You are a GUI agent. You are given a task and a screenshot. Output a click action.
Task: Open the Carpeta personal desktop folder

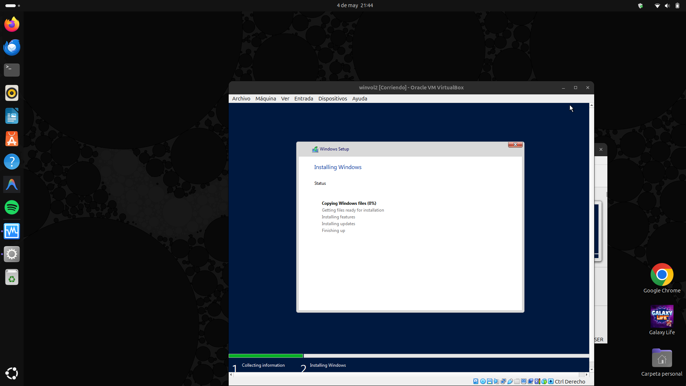[x=662, y=362]
